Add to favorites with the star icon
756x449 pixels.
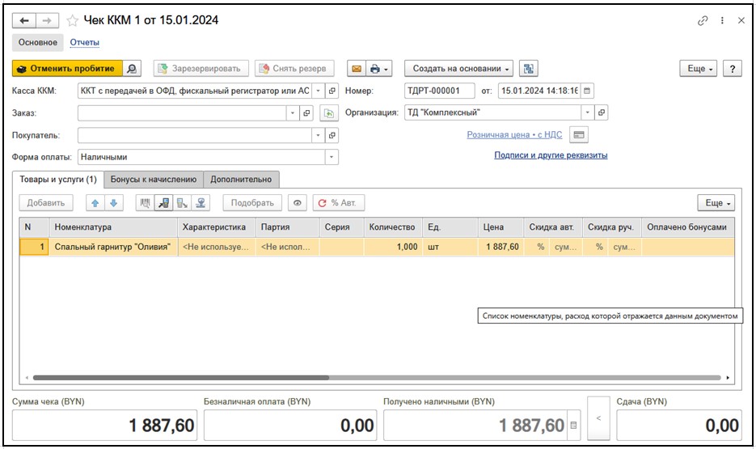71,20
